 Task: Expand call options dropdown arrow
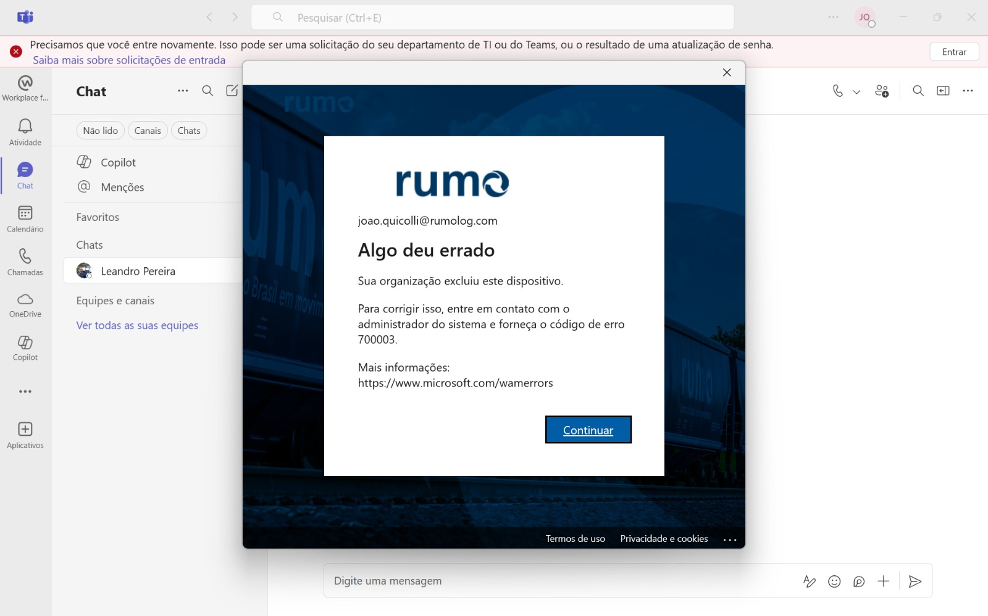[x=856, y=91]
